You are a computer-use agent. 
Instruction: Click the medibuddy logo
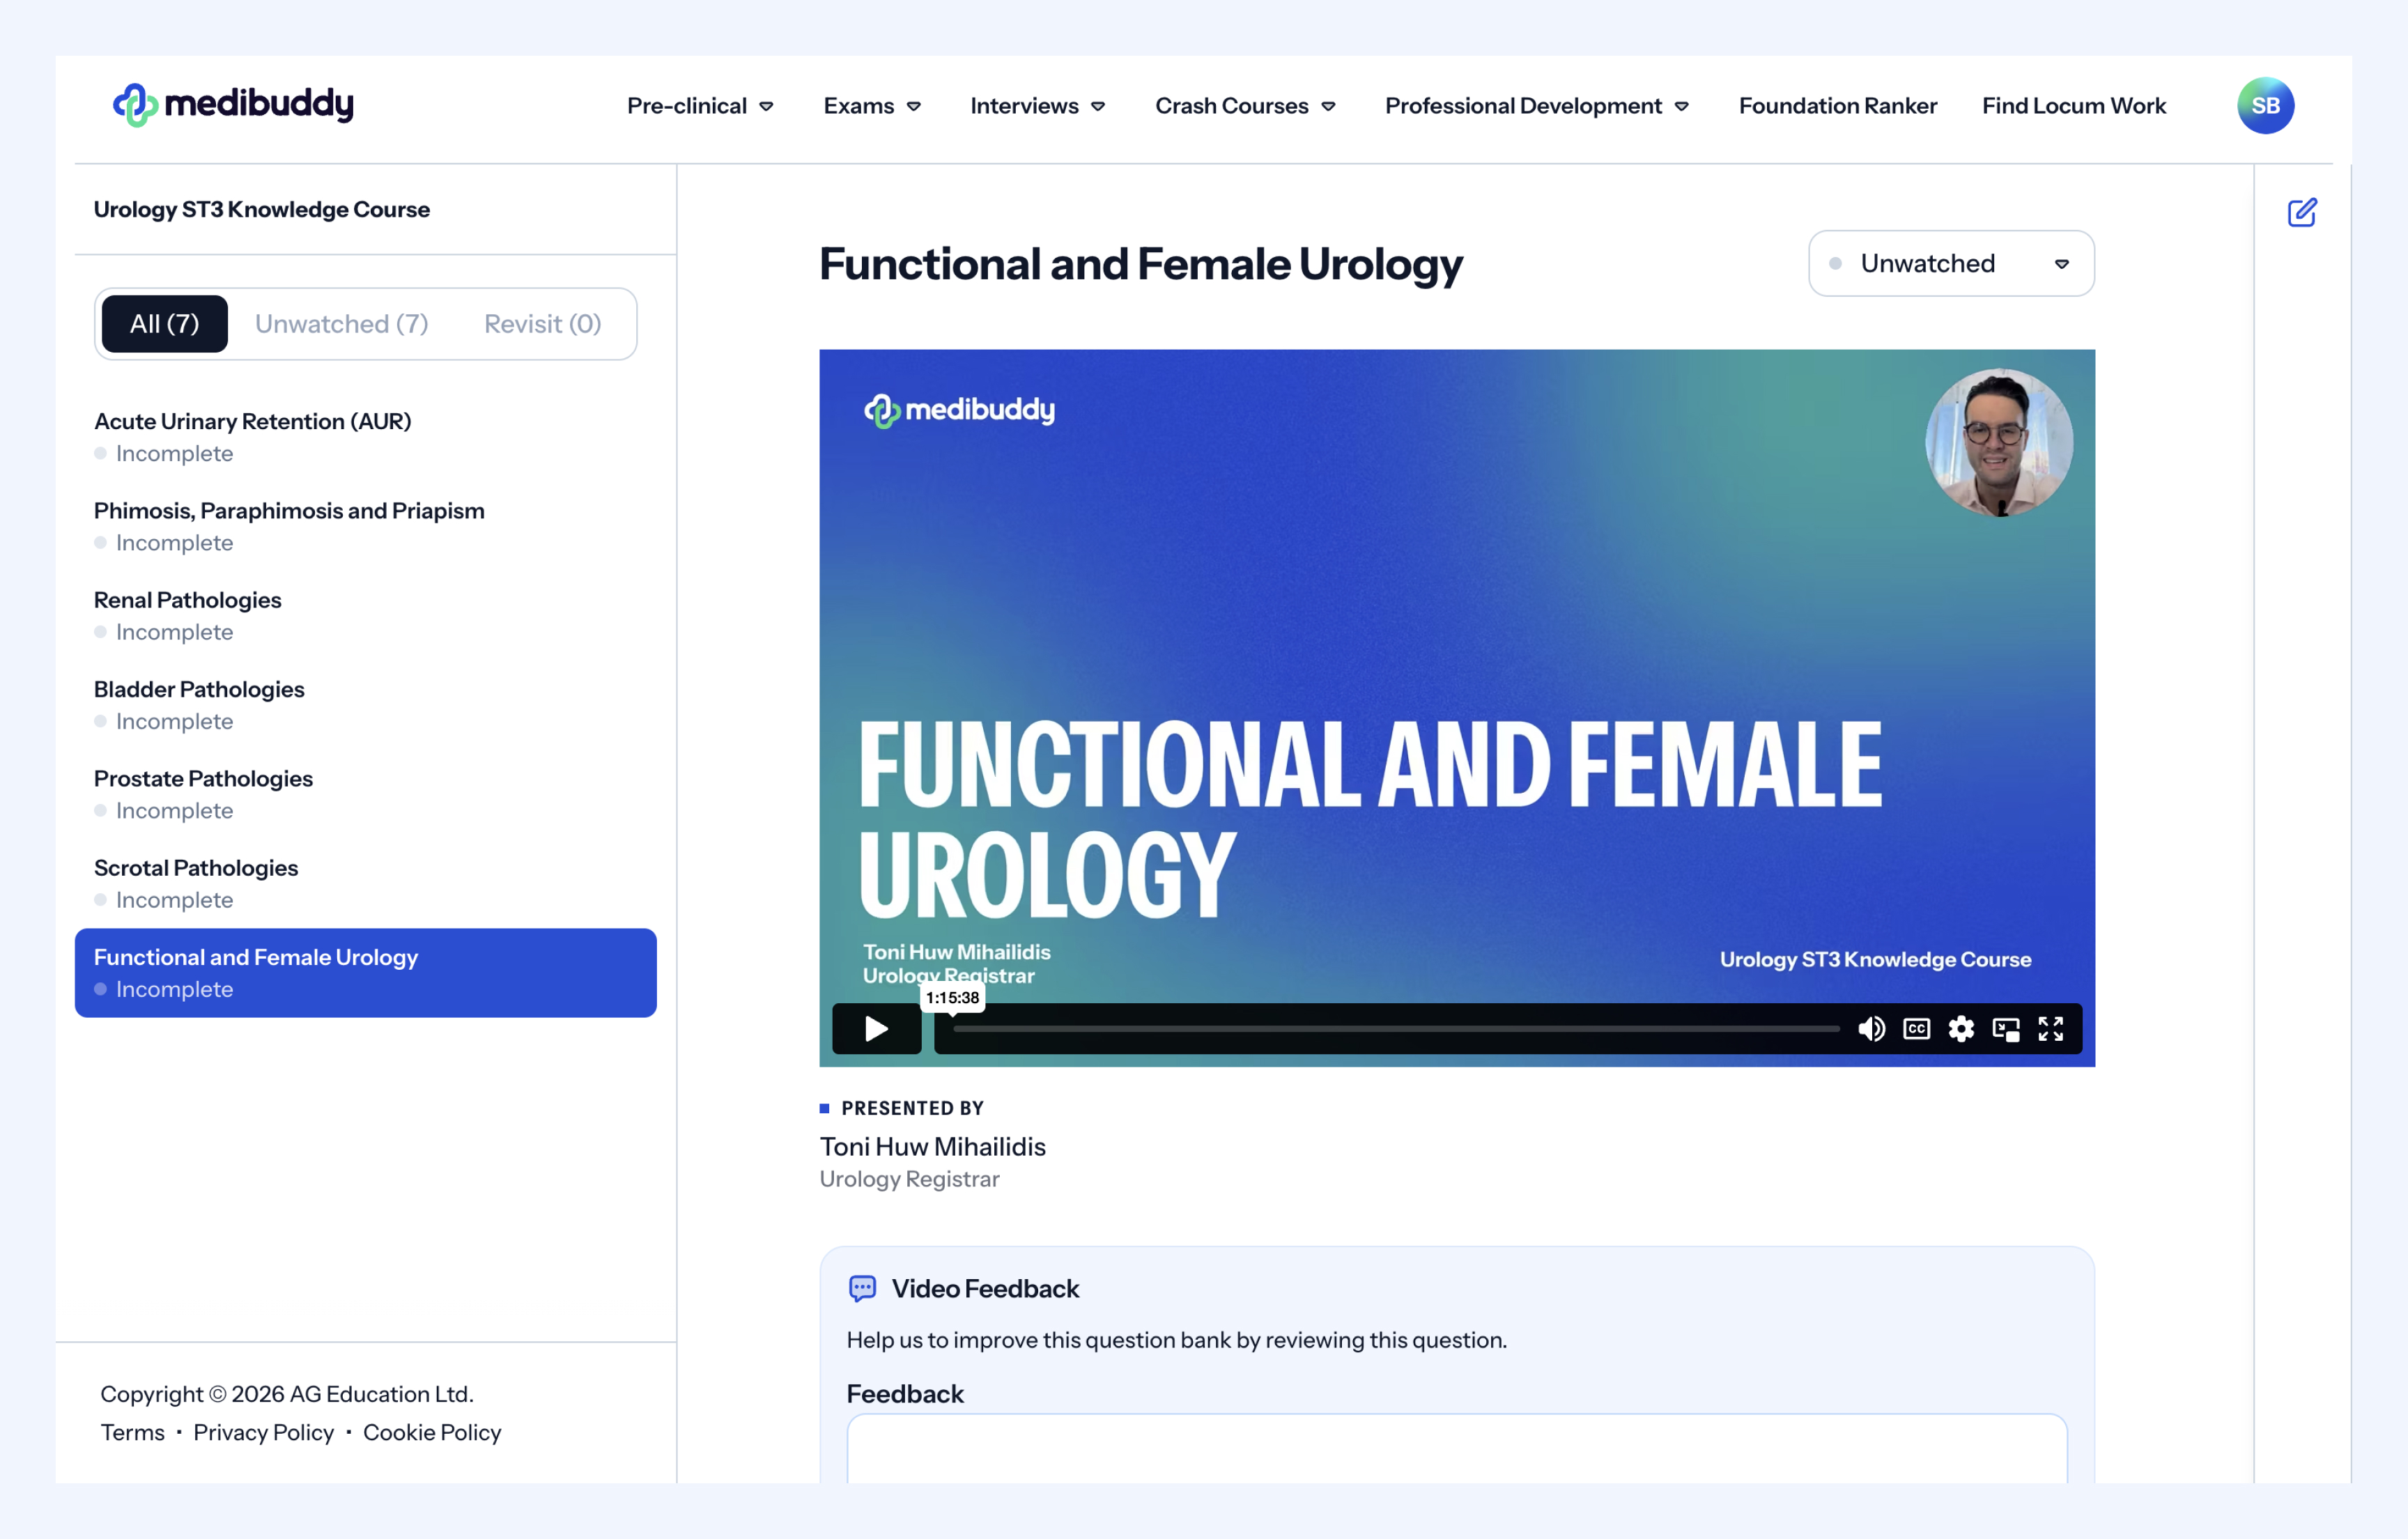point(233,104)
